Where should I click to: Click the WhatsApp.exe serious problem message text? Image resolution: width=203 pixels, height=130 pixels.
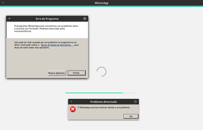(48, 29)
